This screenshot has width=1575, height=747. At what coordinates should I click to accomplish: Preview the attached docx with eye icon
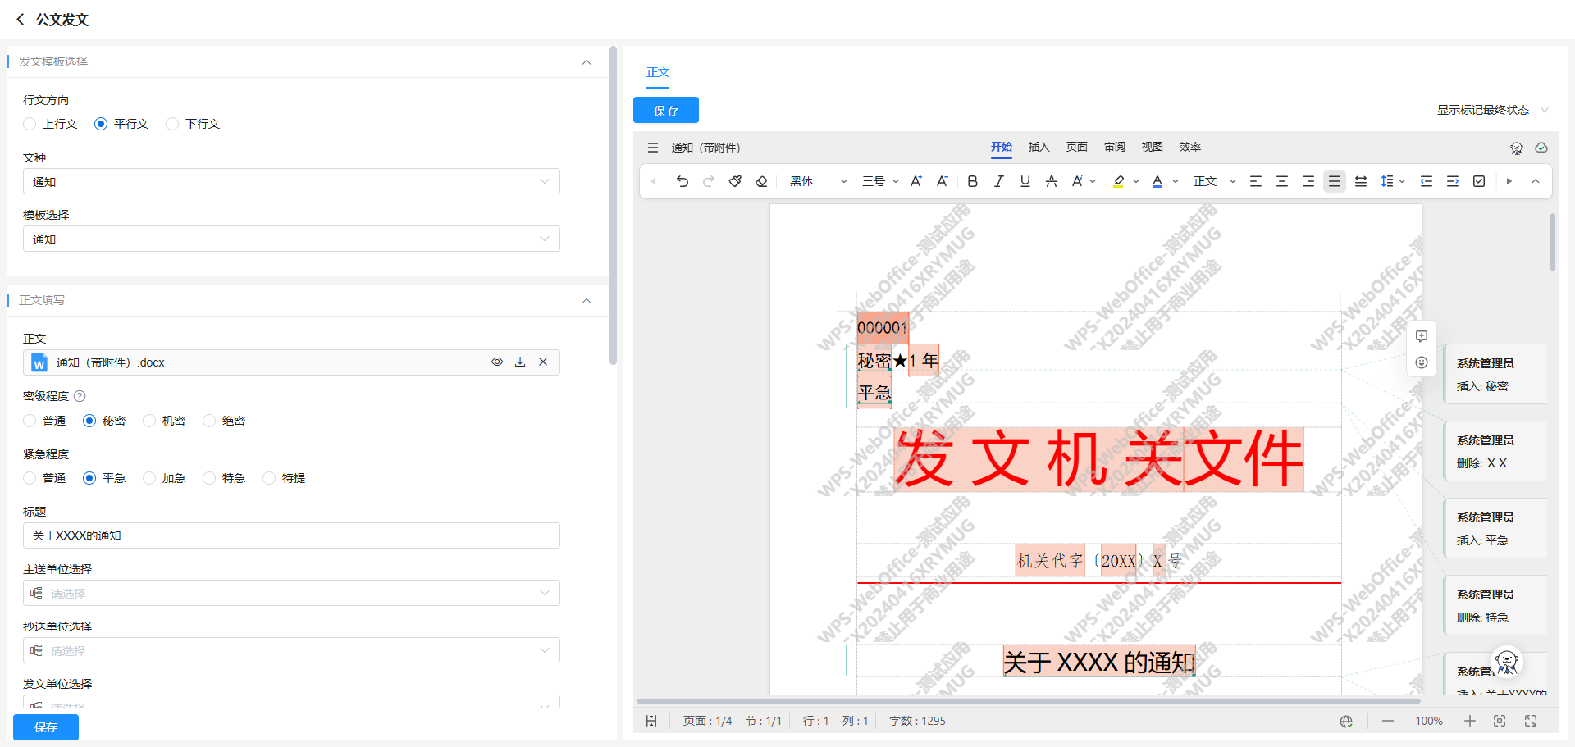tap(497, 362)
